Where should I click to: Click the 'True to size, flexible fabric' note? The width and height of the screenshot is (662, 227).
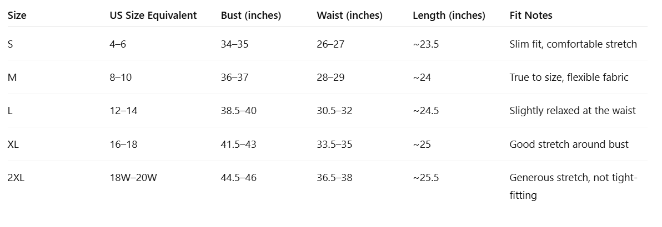[x=568, y=78]
